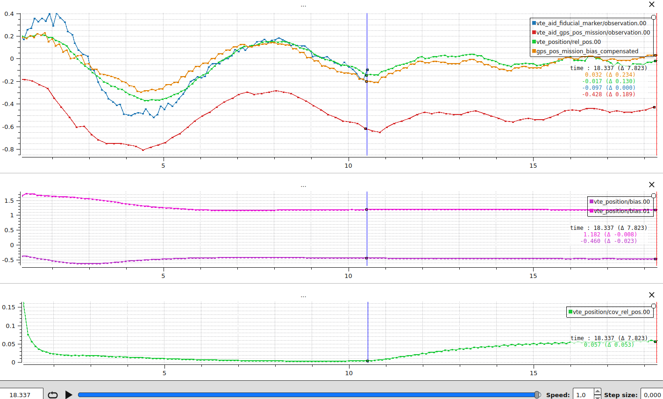663x399 pixels.
Task: Click the 'time : 18.337' readout in the top plot
Action: [592, 68]
